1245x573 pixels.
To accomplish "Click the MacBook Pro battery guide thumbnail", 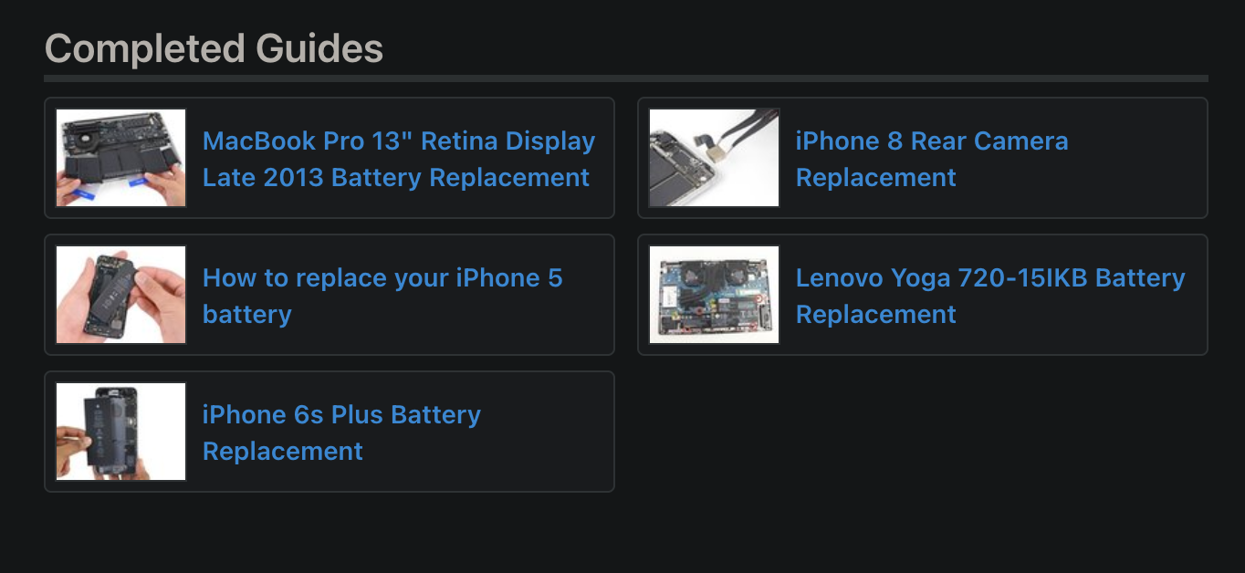I will [x=120, y=158].
